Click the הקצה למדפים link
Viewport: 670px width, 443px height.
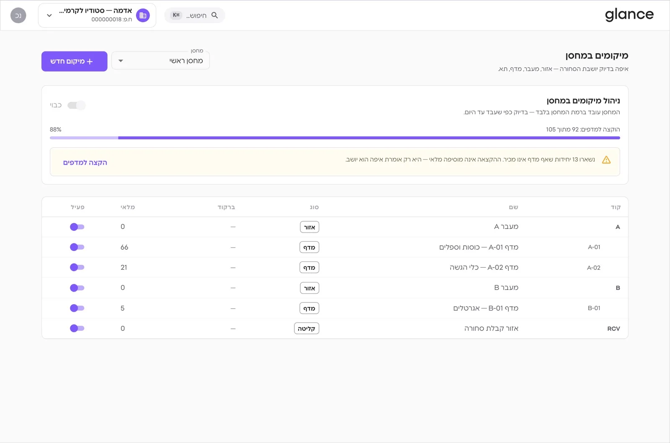[x=85, y=162]
